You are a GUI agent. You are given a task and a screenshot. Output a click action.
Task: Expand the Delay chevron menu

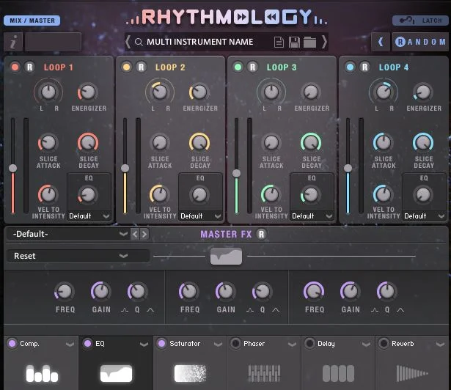(366, 344)
